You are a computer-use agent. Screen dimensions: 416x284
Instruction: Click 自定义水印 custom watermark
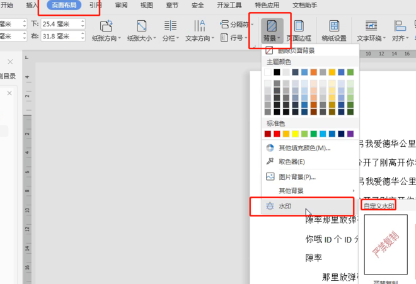click(x=379, y=206)
